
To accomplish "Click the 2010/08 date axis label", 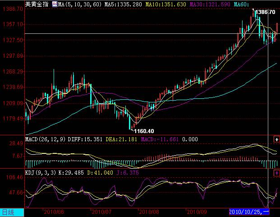I will tap(149, 212).
